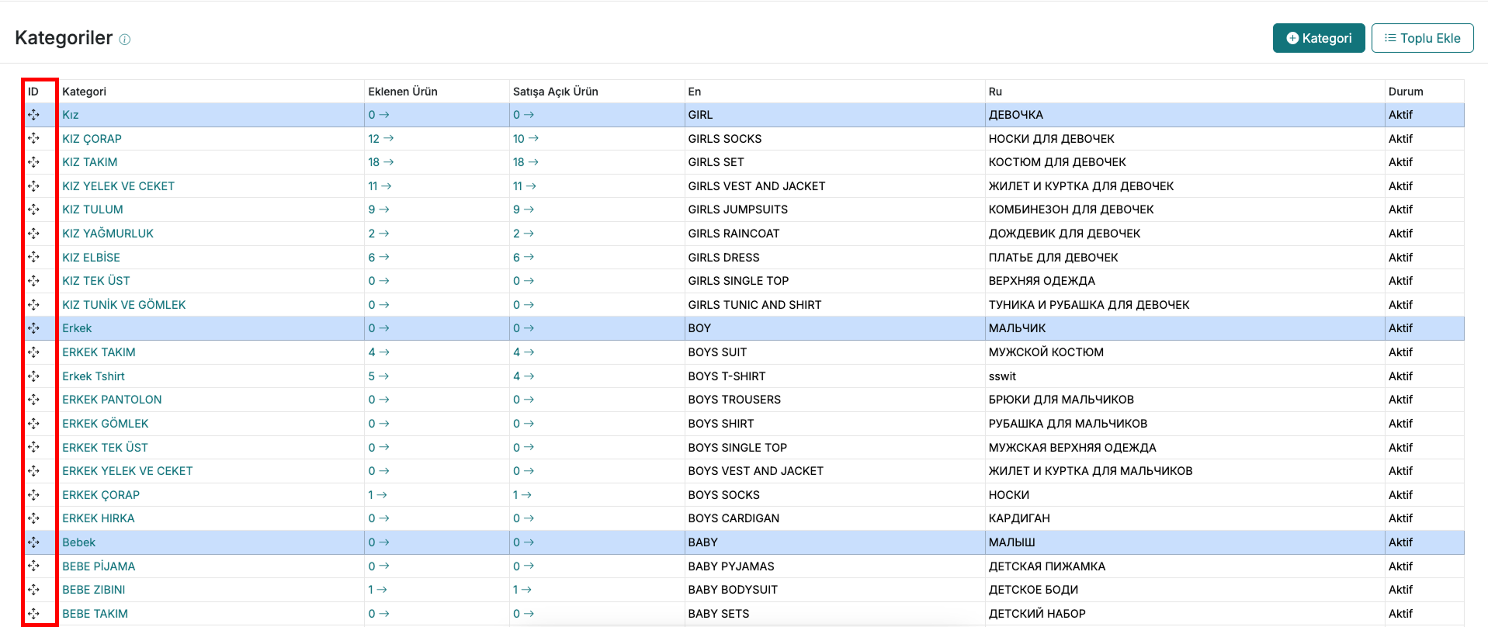Open the KIZ YAĞMURLUK category link
The image size is (1488, 627).
point(108,234)
